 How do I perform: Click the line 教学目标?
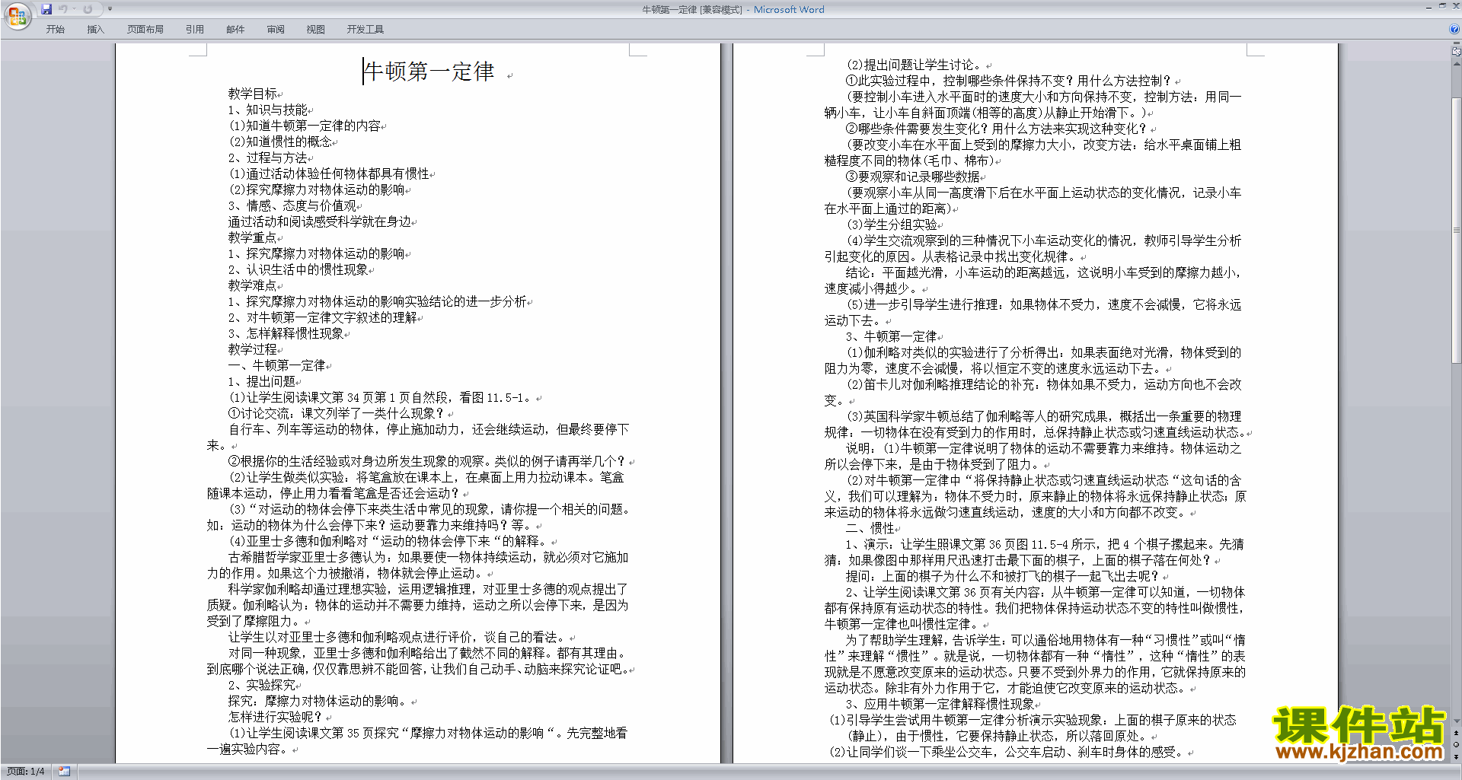pos(252,94)
